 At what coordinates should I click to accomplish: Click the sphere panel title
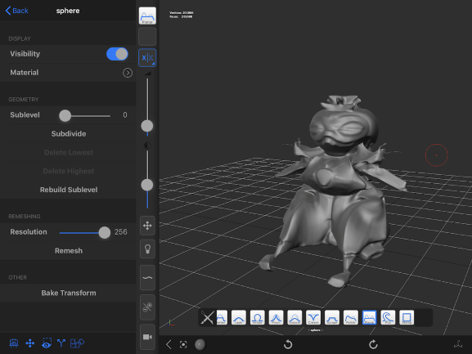point(68,11)
